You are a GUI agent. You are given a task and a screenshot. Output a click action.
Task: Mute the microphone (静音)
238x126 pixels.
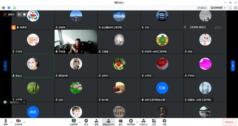5,122
